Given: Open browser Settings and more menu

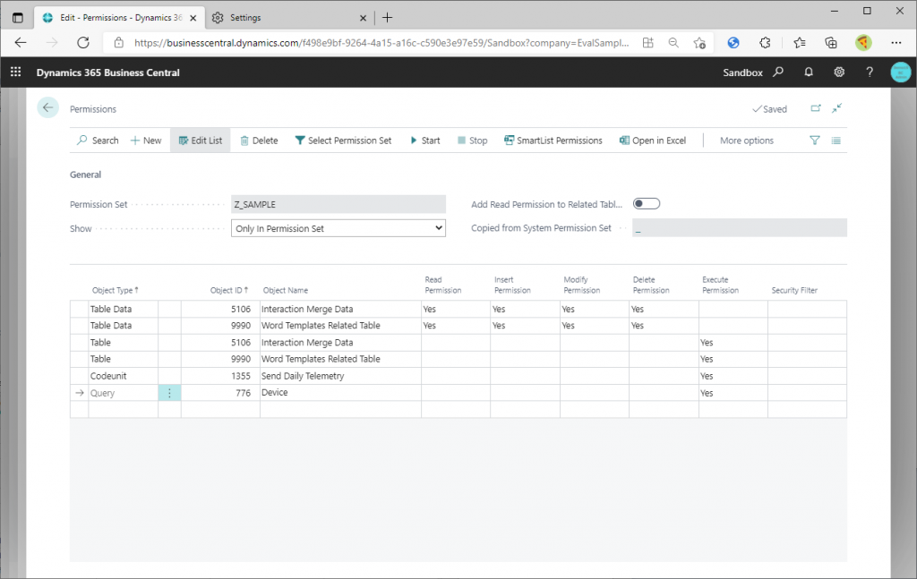Looking at the screenshot, I should [x=896, y=43].
